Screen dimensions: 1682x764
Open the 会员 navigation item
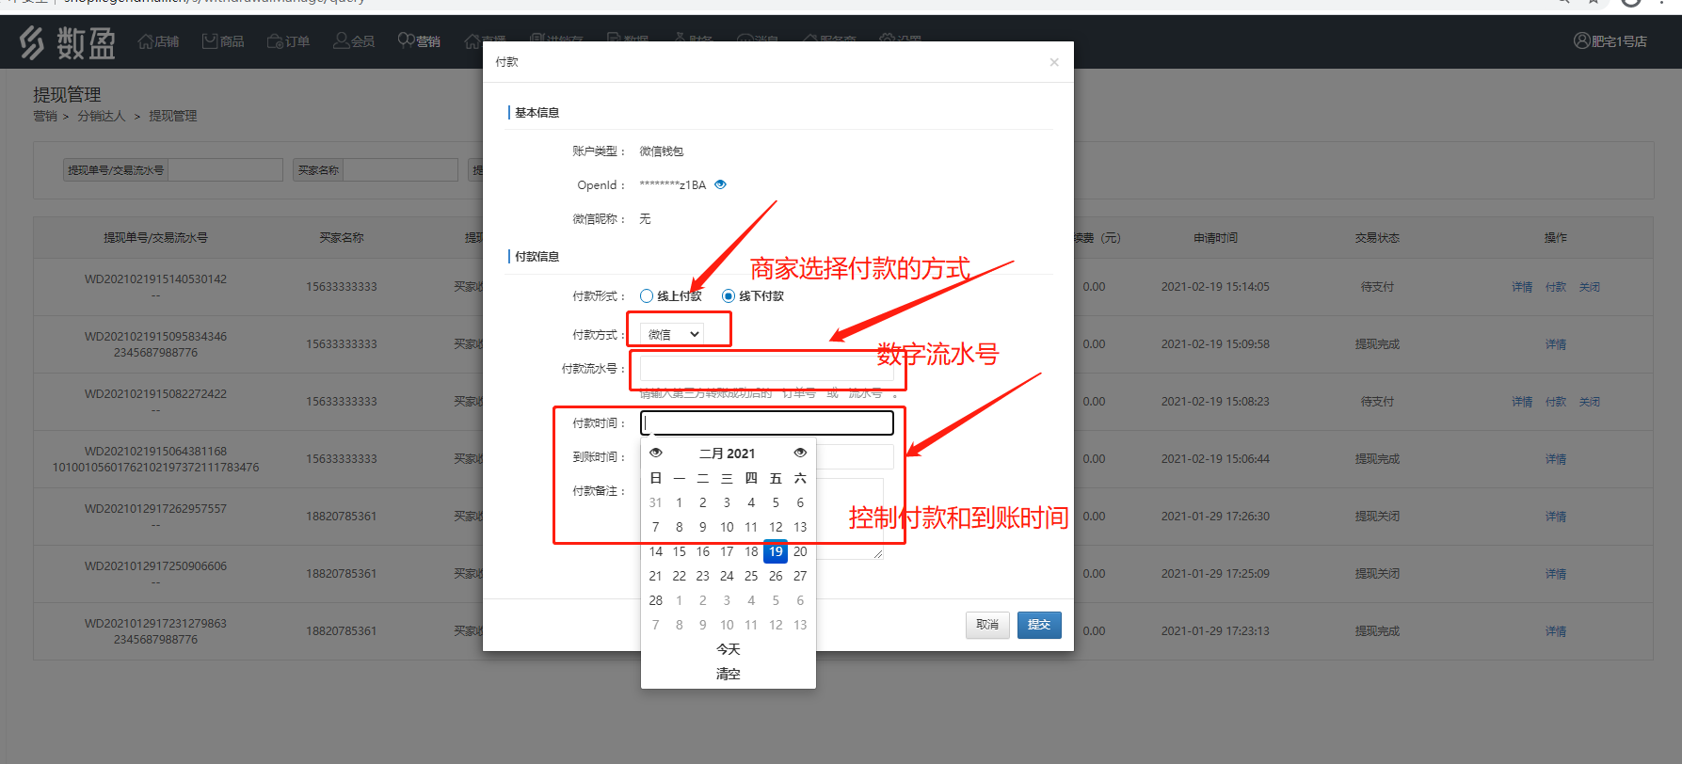[354, 41]
